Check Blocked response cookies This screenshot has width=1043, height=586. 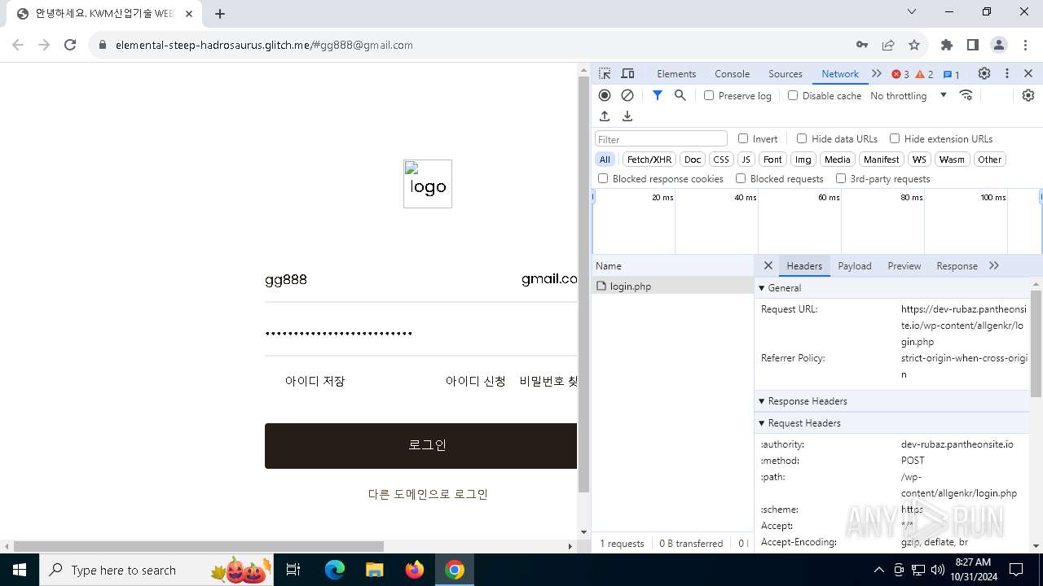(x=603, y=178)
